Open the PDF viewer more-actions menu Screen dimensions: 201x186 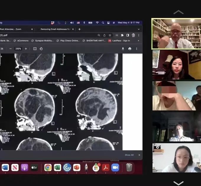(137, 49)
